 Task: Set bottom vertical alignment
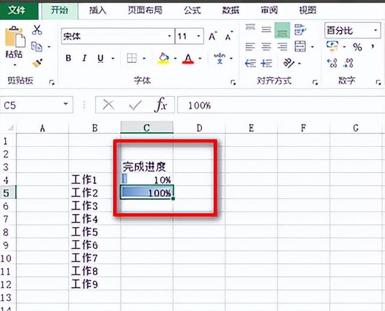point(282,30)
